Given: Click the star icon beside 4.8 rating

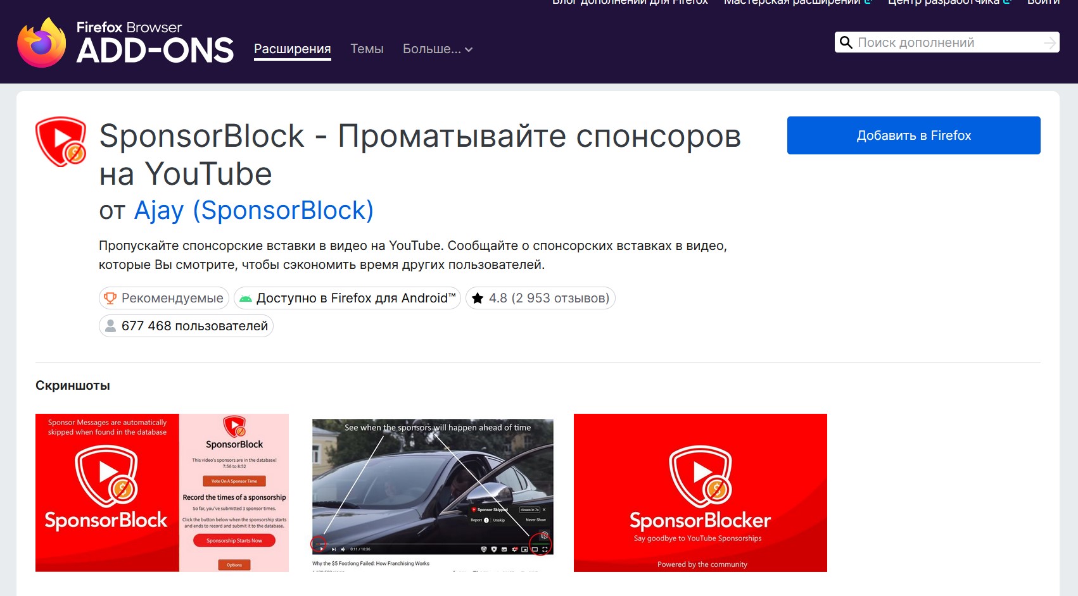Looking at the screenshot, I should [x=478, y=298].
